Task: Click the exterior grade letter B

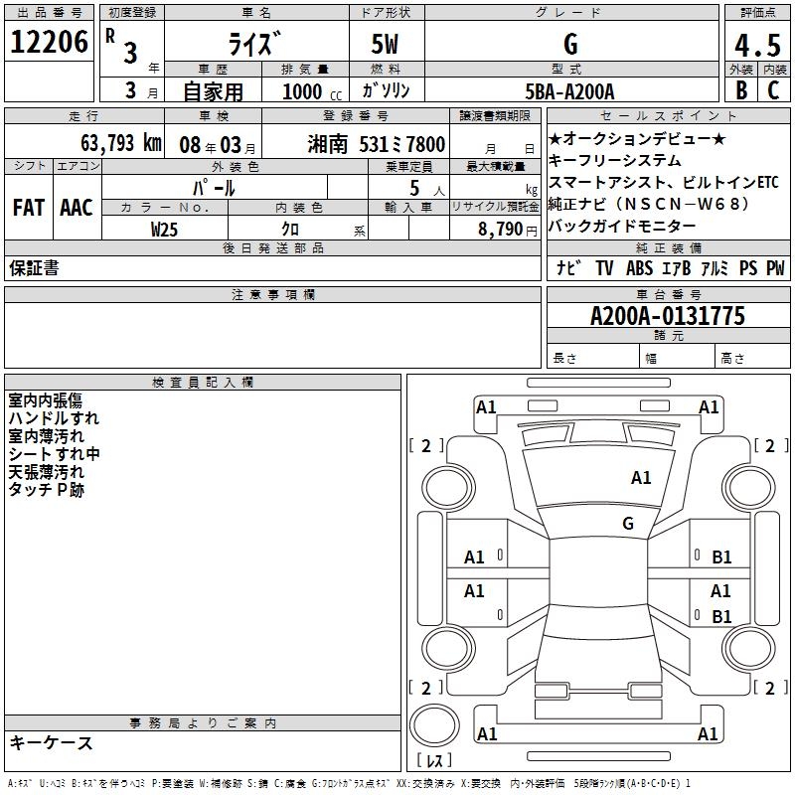Action: click(741, 90)
